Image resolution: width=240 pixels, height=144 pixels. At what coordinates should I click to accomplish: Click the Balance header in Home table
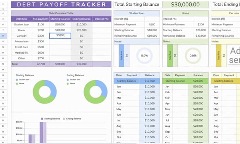click(x=198, y=75)
